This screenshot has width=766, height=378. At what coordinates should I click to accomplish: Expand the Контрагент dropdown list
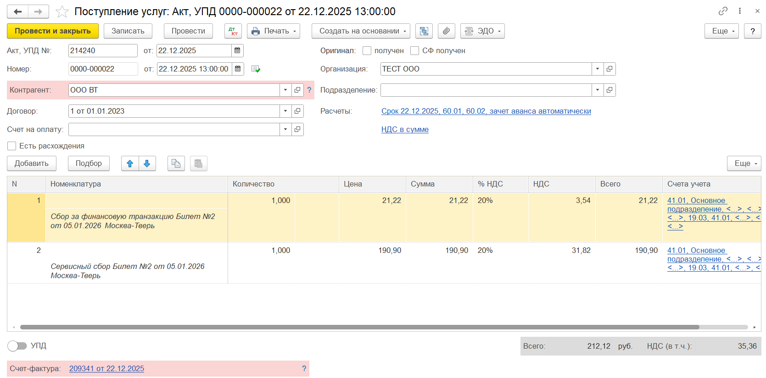pyautogui.click(x=285, y=90)
